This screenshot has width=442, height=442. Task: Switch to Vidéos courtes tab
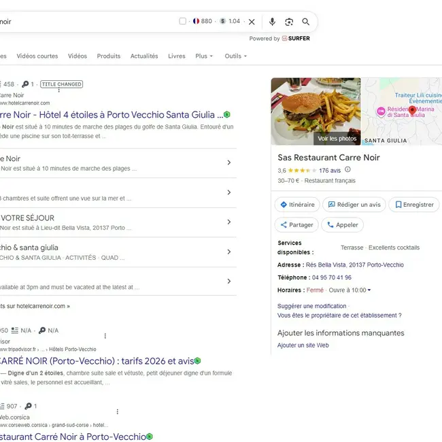37,56
